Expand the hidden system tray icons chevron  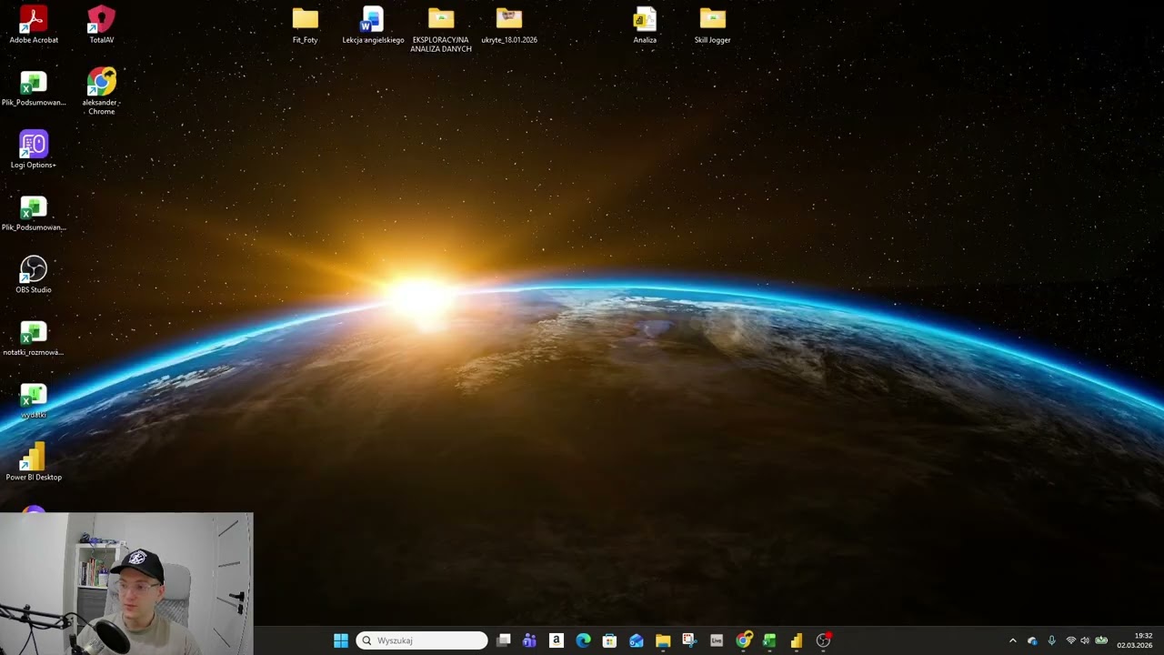[x=1013, y=640]
